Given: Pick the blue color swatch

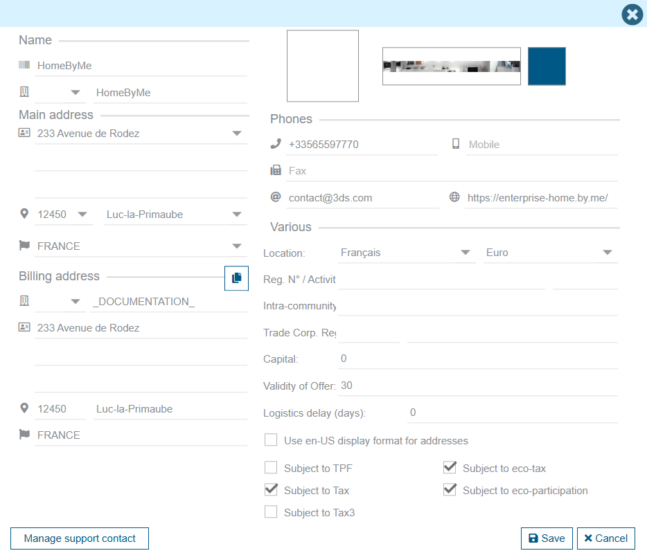Looking at the screenshot, I should click(547, 66).
